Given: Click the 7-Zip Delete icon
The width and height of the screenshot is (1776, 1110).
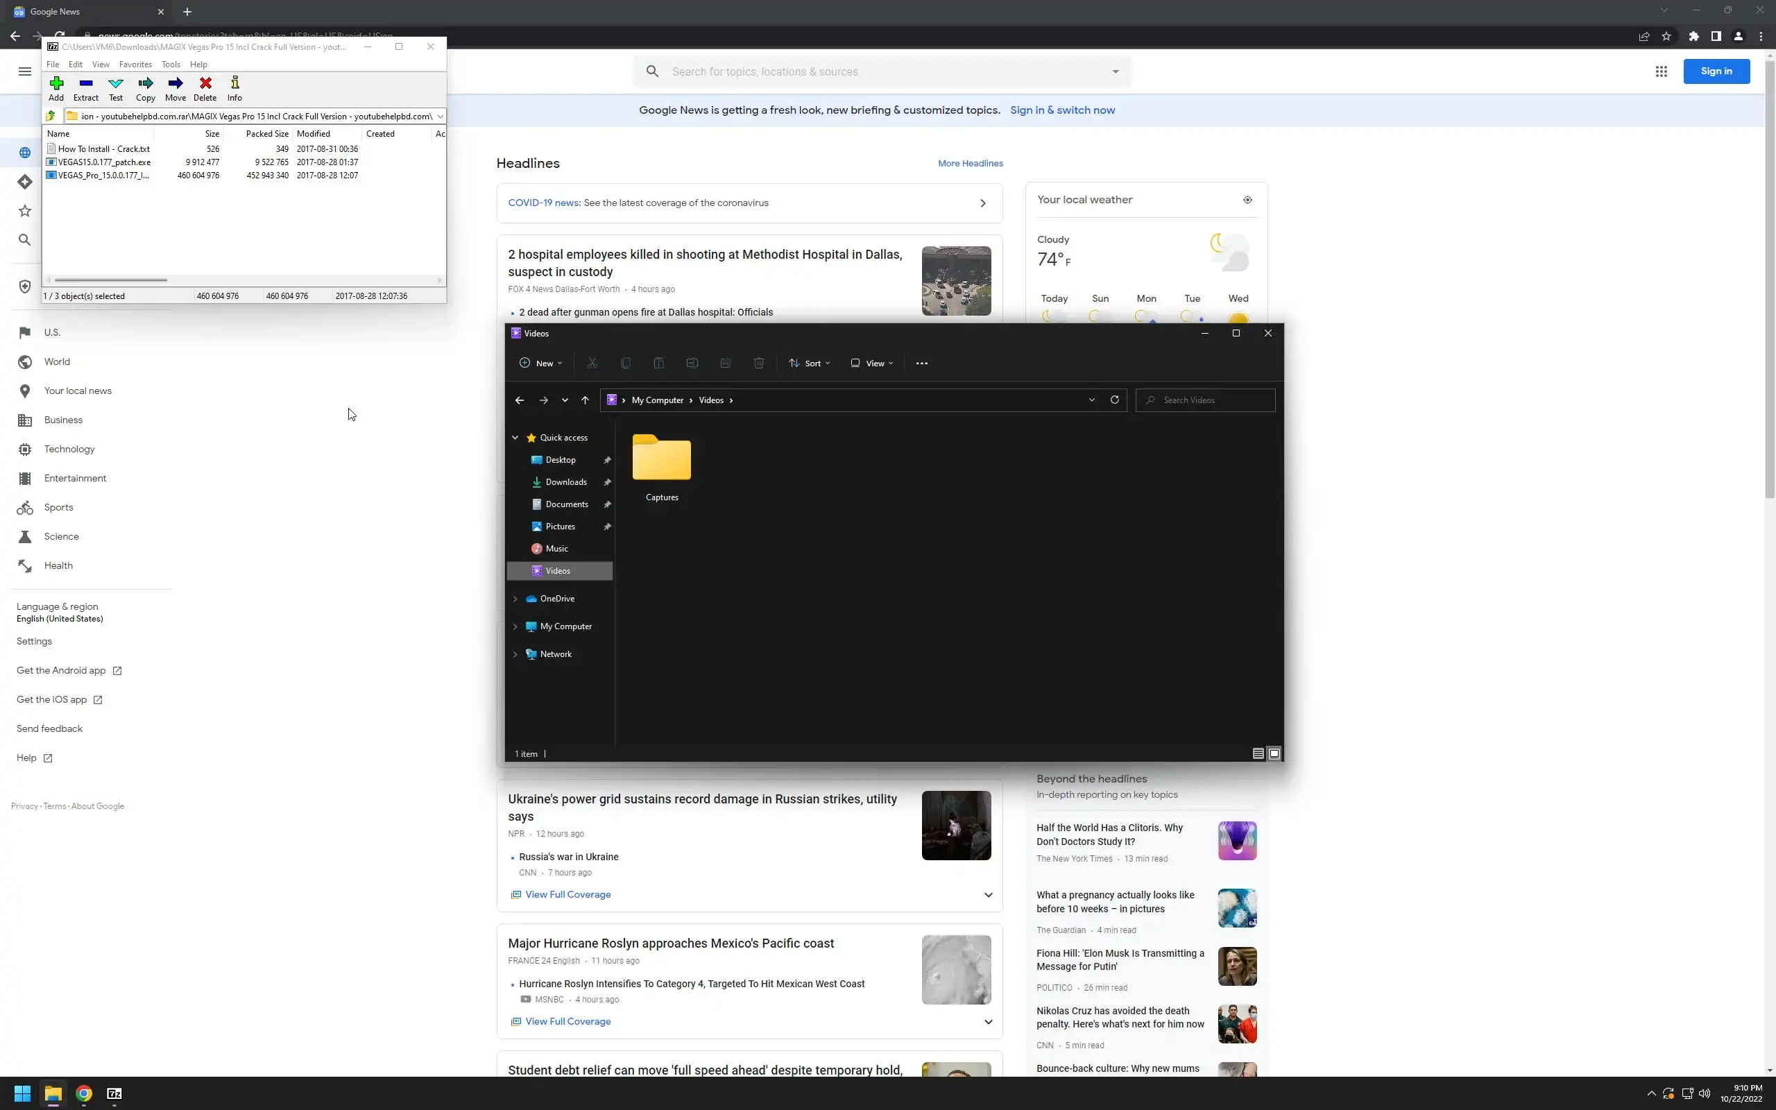Looking at the screenshot, I should pos(205,84).
